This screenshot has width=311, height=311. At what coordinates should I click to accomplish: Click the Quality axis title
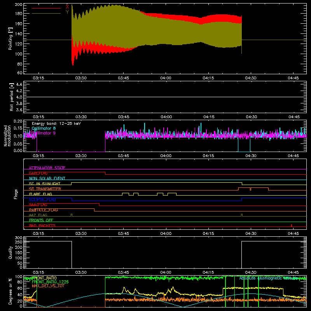coord(10,252)
